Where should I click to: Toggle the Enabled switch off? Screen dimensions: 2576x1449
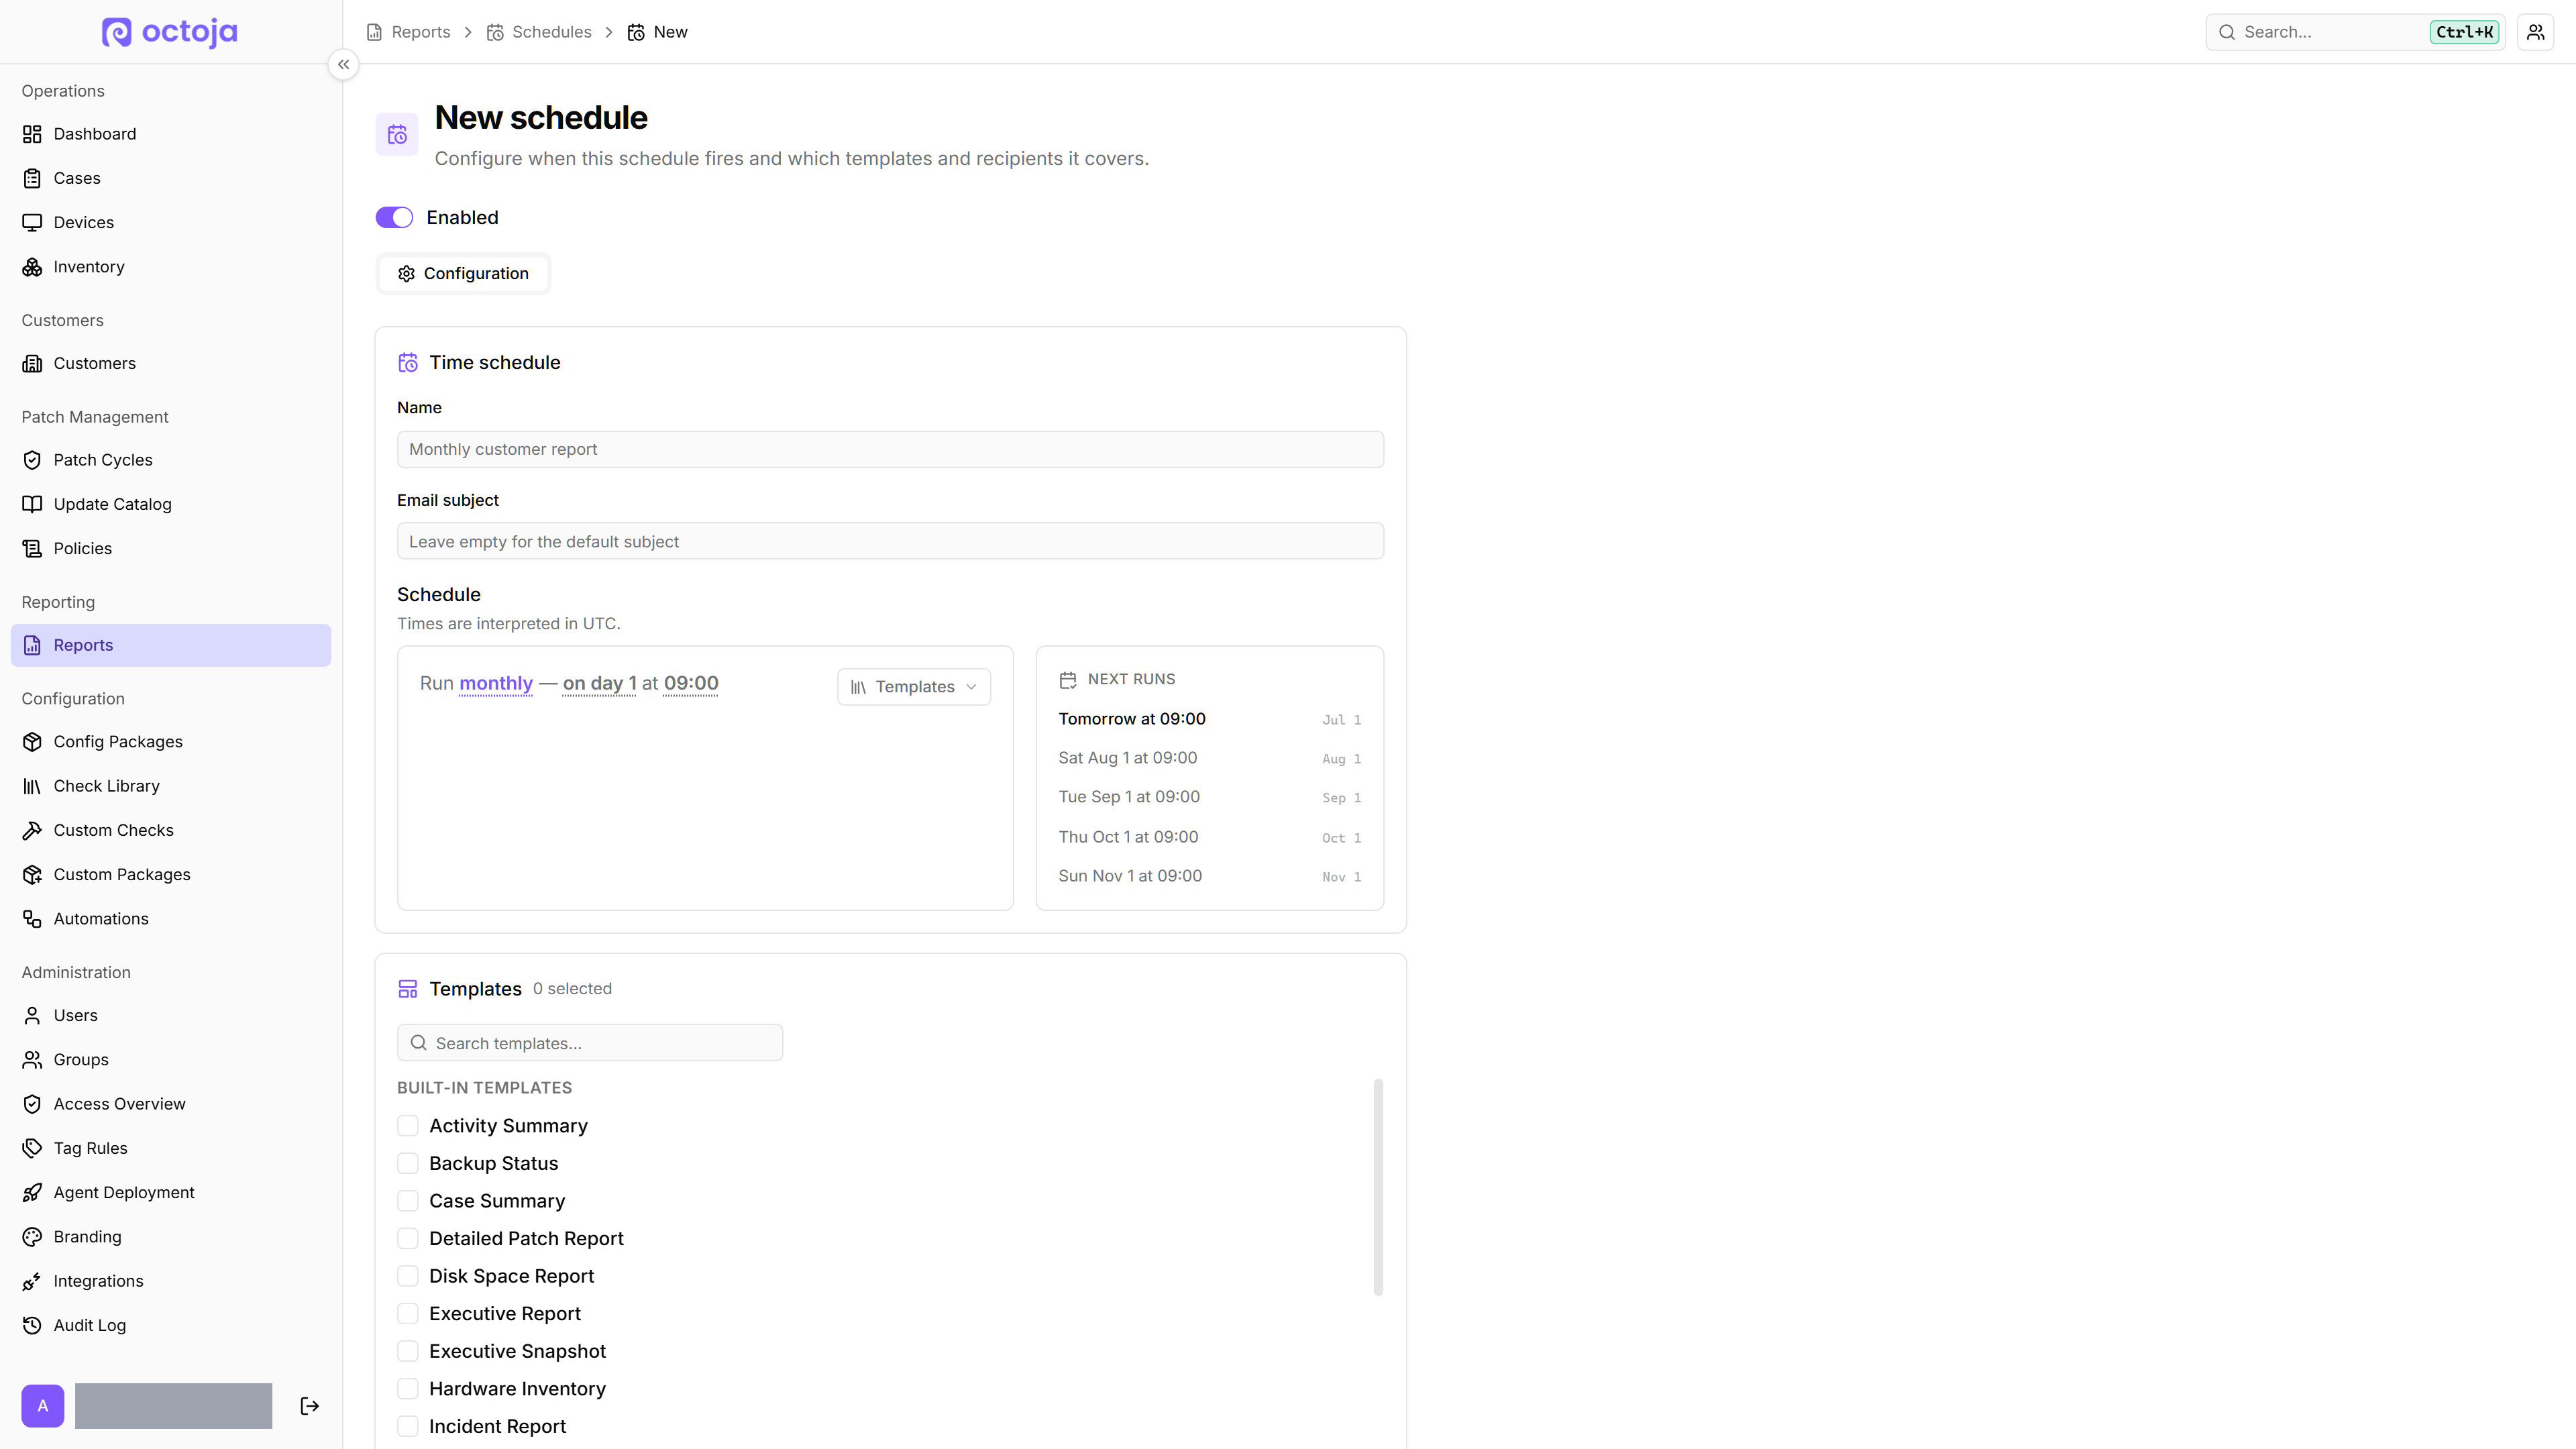(394, 218)
